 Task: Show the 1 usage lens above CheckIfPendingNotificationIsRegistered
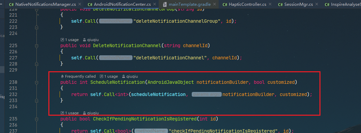[69, 113]
